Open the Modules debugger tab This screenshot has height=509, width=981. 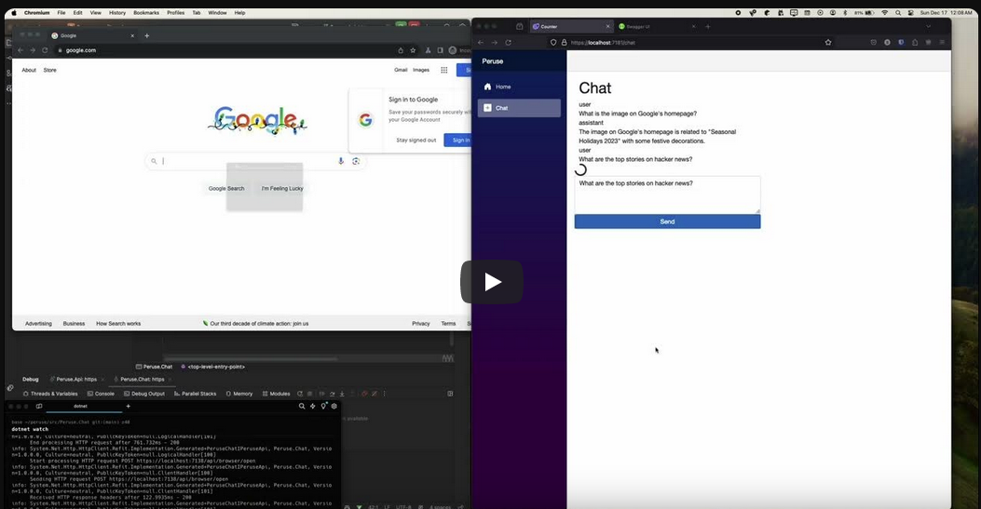pyautogui.click(x=277, y=395)
